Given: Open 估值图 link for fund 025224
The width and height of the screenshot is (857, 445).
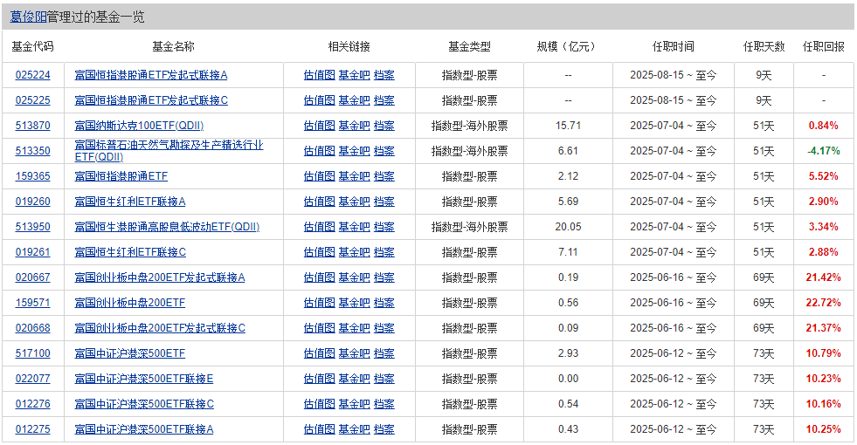Looking at the screenshot, I should pyautogui.click(x=319, y=75).
